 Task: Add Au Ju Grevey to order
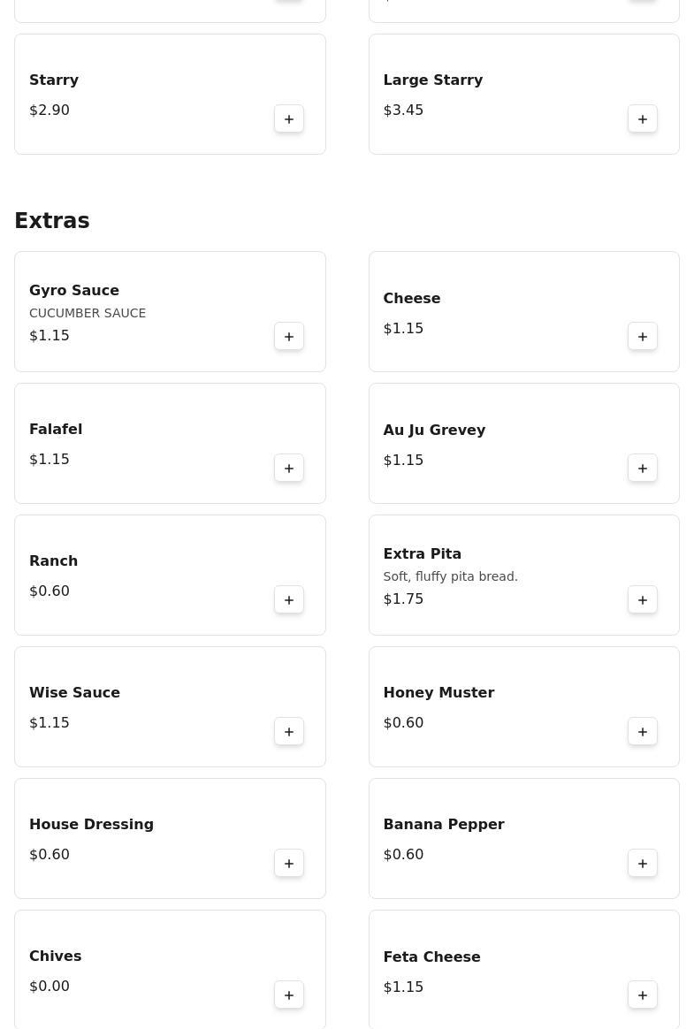tap(643, 469)
